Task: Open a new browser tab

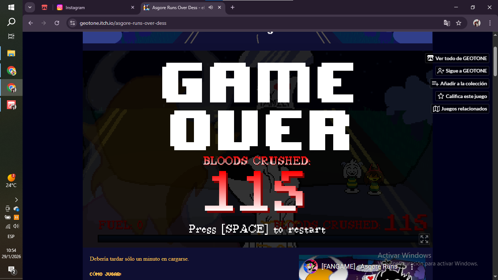Action: pos(233,7)
